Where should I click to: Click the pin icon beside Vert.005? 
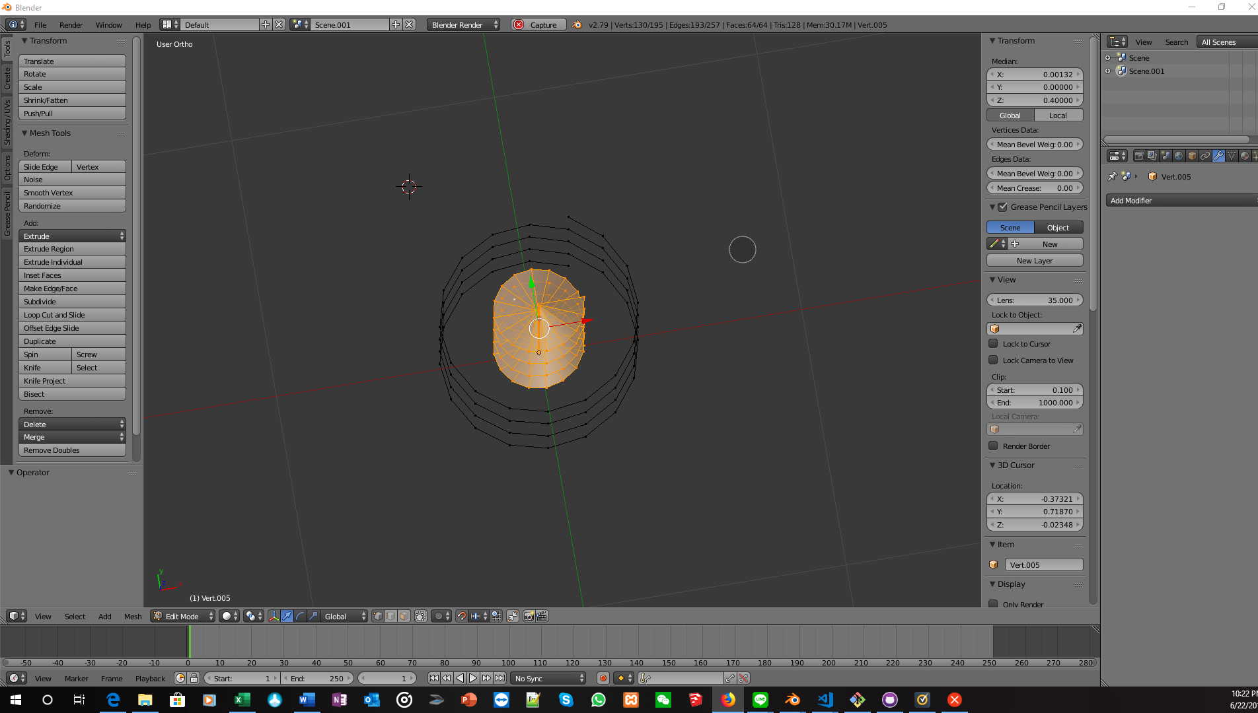pos(1113,176)
